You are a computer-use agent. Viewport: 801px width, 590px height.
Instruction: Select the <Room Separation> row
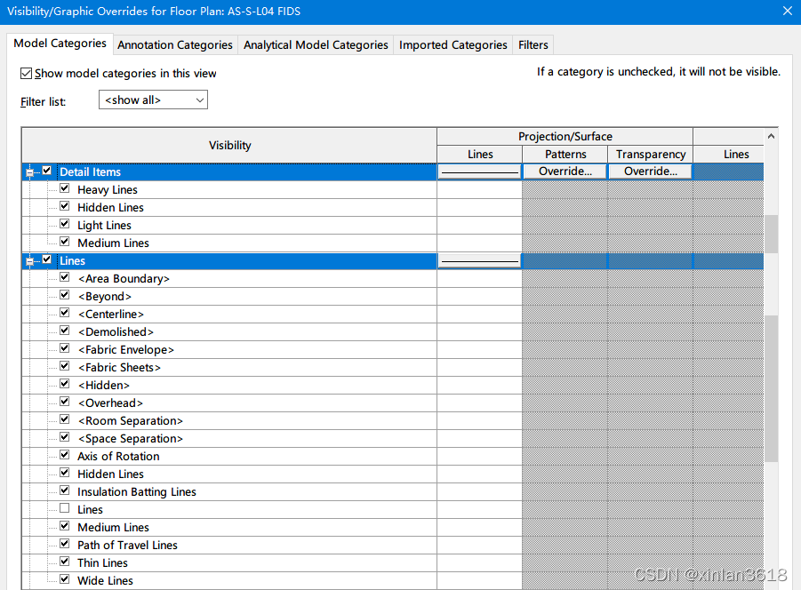pos(131,421)
